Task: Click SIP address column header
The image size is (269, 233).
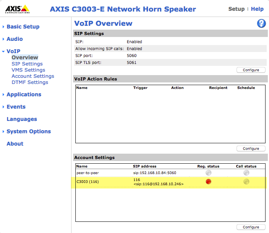Action: click(145, 166)
